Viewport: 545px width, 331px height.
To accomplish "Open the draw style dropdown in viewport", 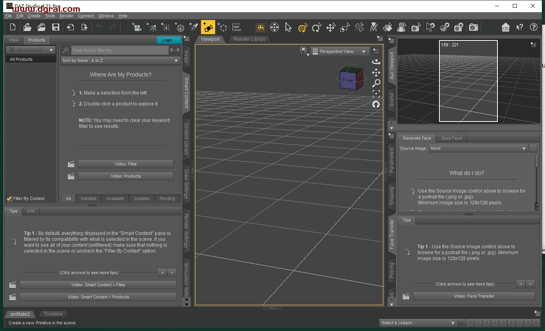I will (304, 51).
